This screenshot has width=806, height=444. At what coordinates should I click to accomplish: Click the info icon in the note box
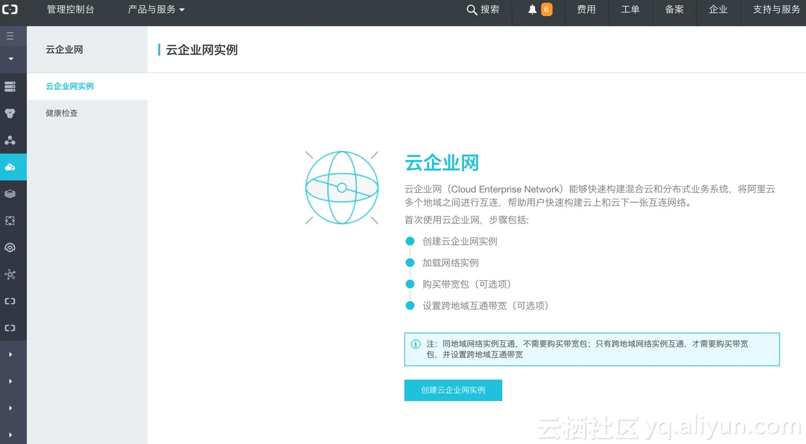point(416,344)
